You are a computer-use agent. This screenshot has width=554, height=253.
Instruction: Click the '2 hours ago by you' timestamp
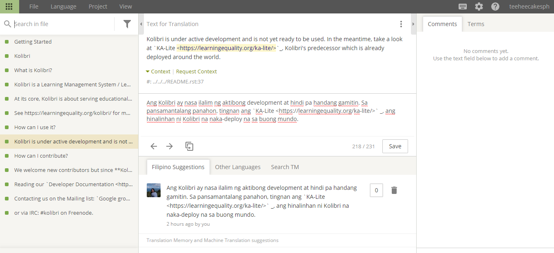(x=188, y=224)
